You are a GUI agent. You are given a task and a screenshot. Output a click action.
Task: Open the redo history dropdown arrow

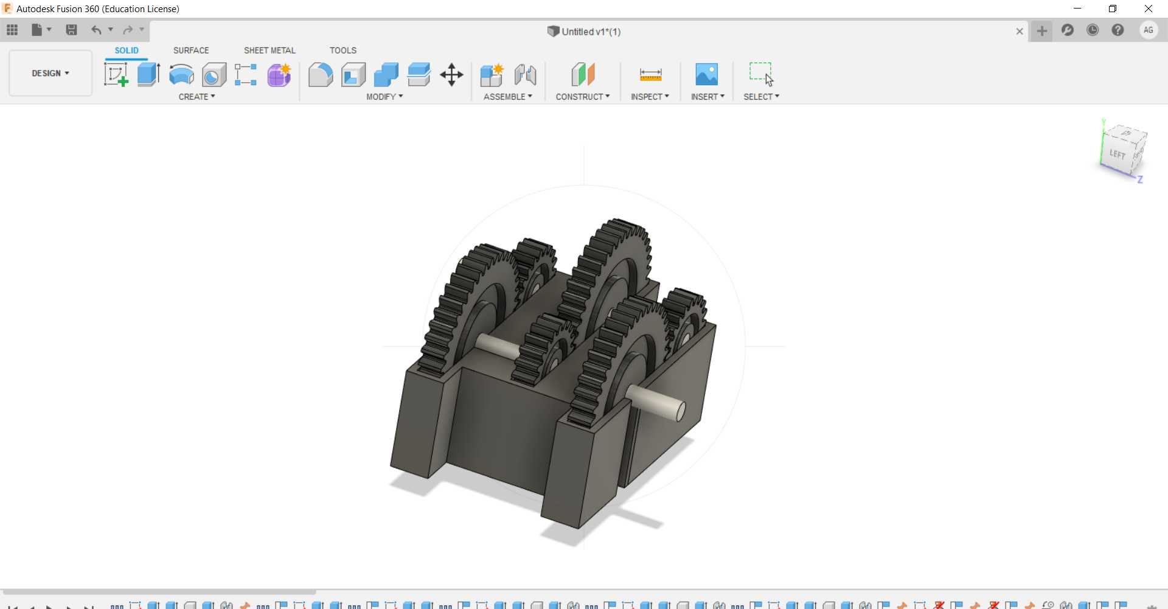click(142, 30)
